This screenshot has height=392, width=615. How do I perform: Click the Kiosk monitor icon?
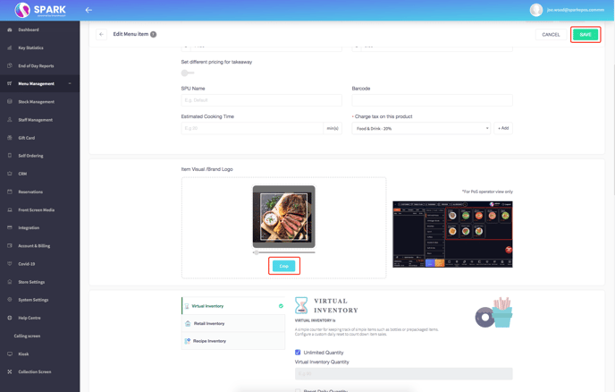[10, 354]
